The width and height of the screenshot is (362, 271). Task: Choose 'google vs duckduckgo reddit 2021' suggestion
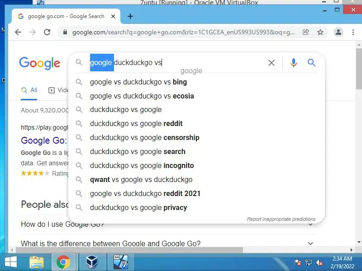coord(197,194)
